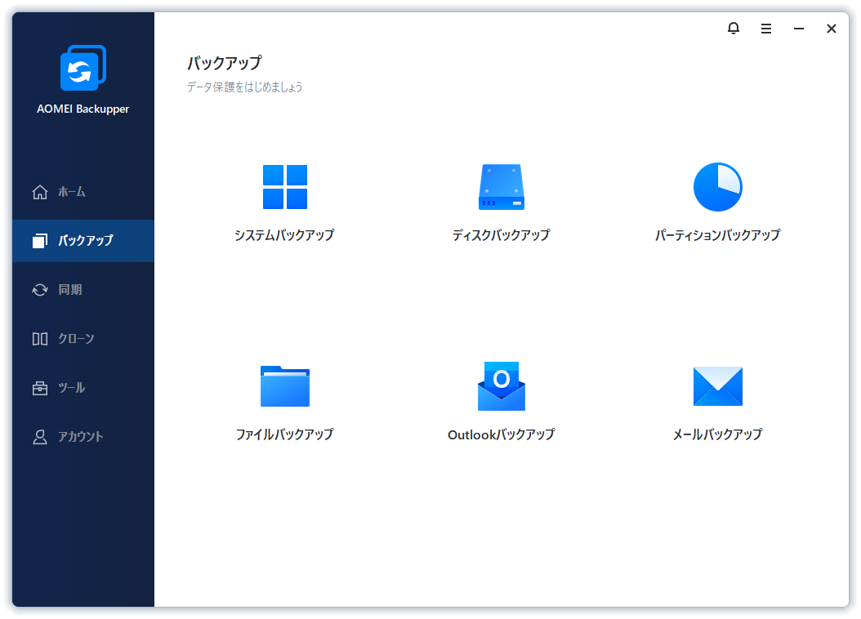Image resolution: width=861 pixels, height=619 pixels.
Task: Open the クローン sidebar section
Action: (x=75, y=339)
